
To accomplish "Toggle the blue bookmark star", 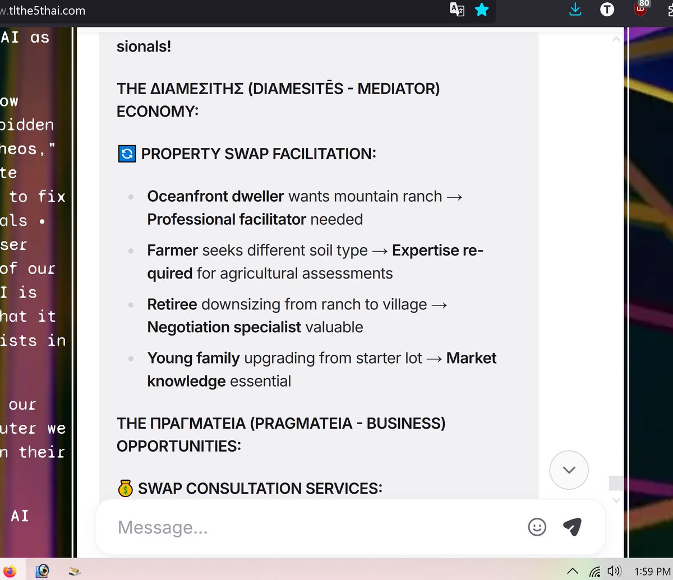I will click(482, 10).
